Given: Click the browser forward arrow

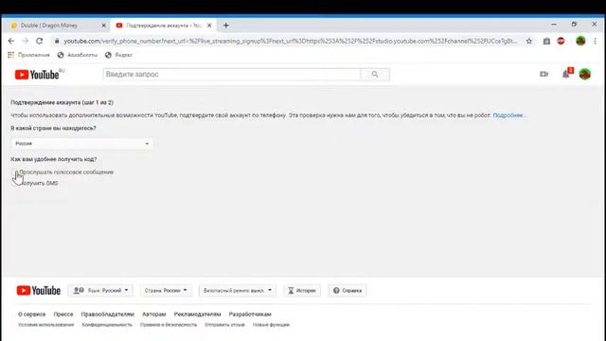Looking at the screenshot, I should click(26, 41).
